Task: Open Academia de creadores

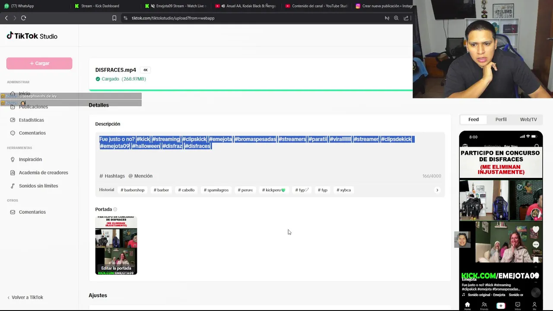Action: 43,173
